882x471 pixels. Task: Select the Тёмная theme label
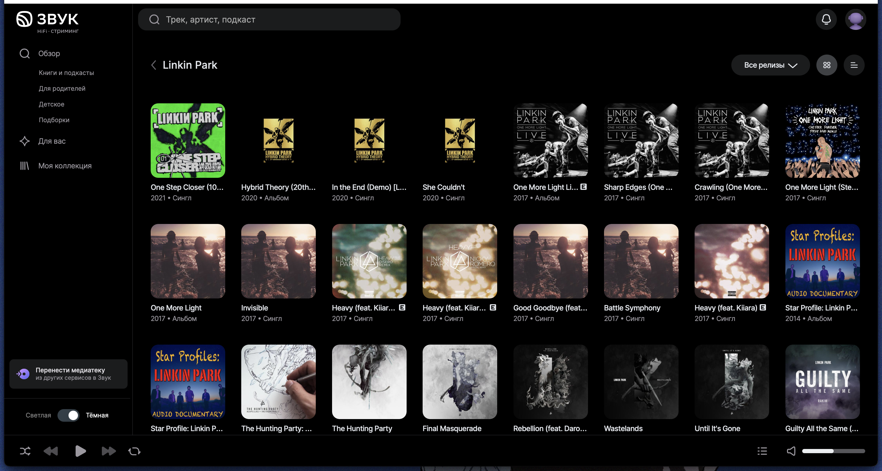coord(97,415)
